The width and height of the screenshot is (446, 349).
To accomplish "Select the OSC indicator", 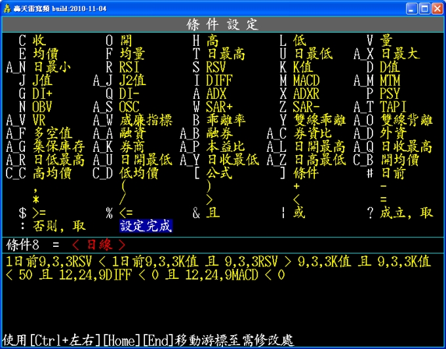I will (x=129, y=107).
